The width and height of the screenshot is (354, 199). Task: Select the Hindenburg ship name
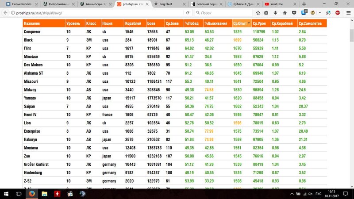[x=33, y=173]
